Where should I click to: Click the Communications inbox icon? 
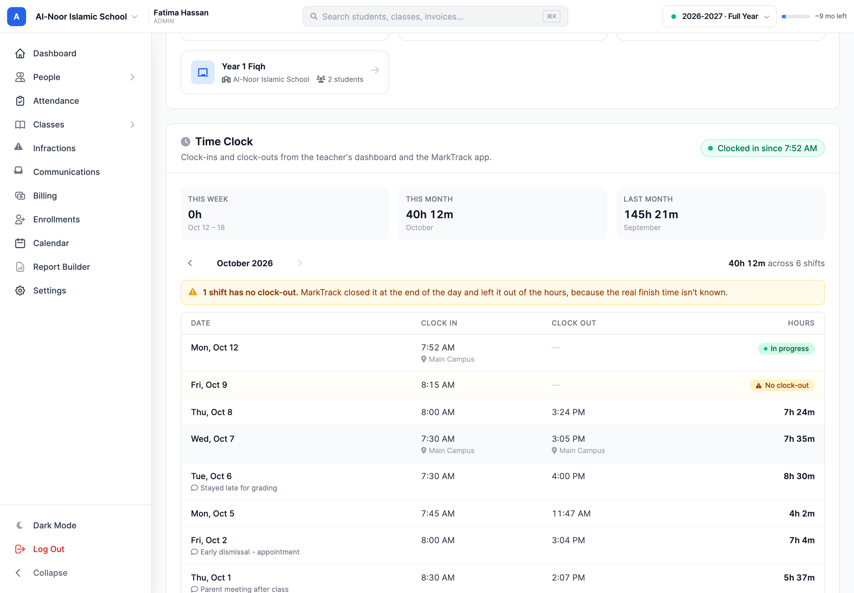(x=19, y=170)
